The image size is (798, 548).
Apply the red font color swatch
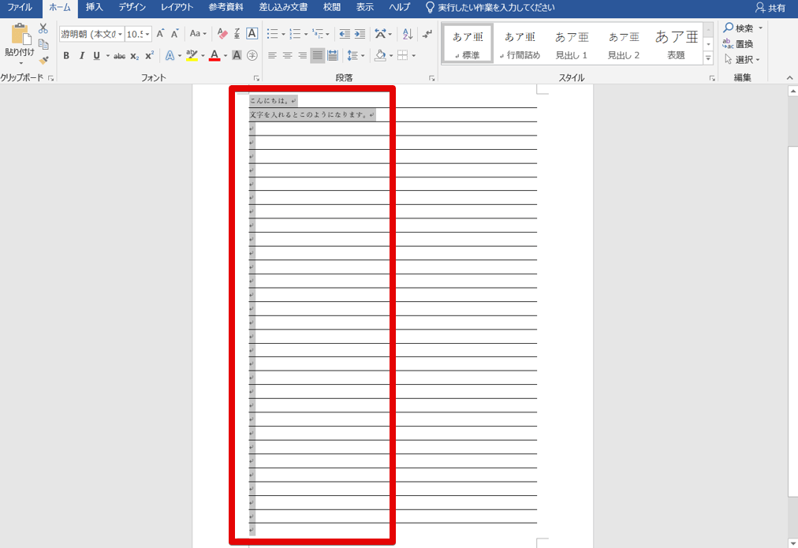[214, 56]
